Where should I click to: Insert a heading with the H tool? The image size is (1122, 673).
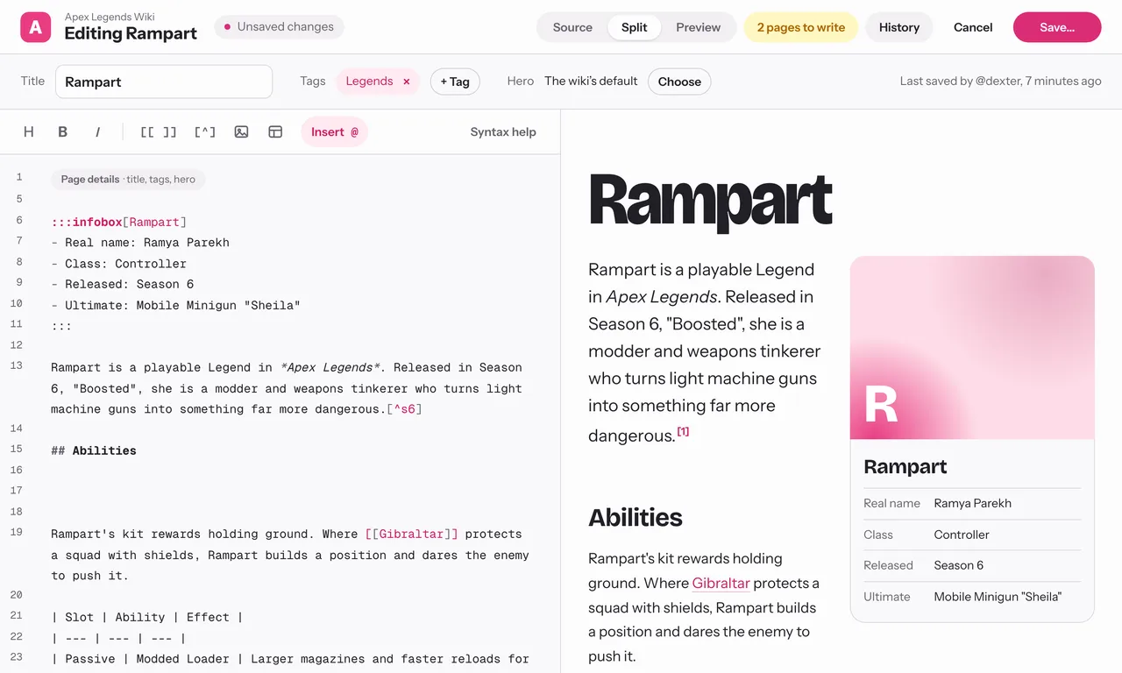click(29, 131)
